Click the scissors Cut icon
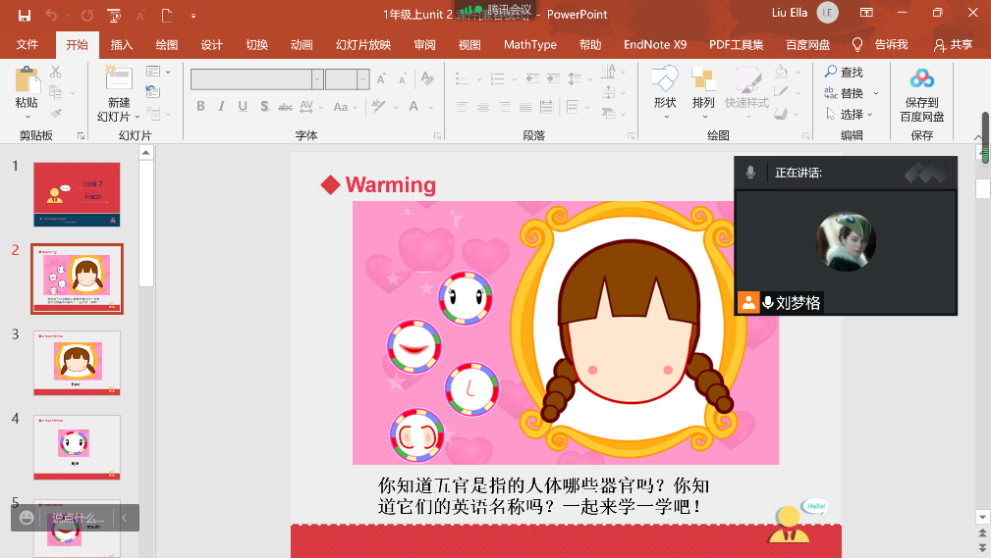The width and height of the screenshot is (991, 558). 56,72
